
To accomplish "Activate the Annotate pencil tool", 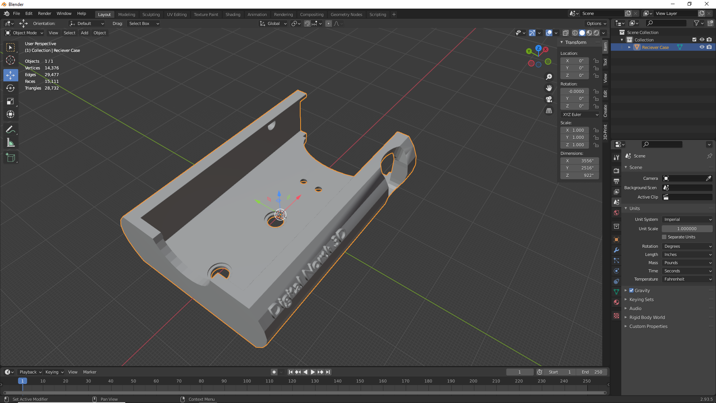I will (10, 130).
